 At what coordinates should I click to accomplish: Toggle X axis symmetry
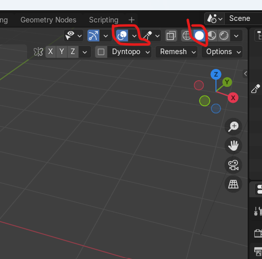tap(51, 52)
